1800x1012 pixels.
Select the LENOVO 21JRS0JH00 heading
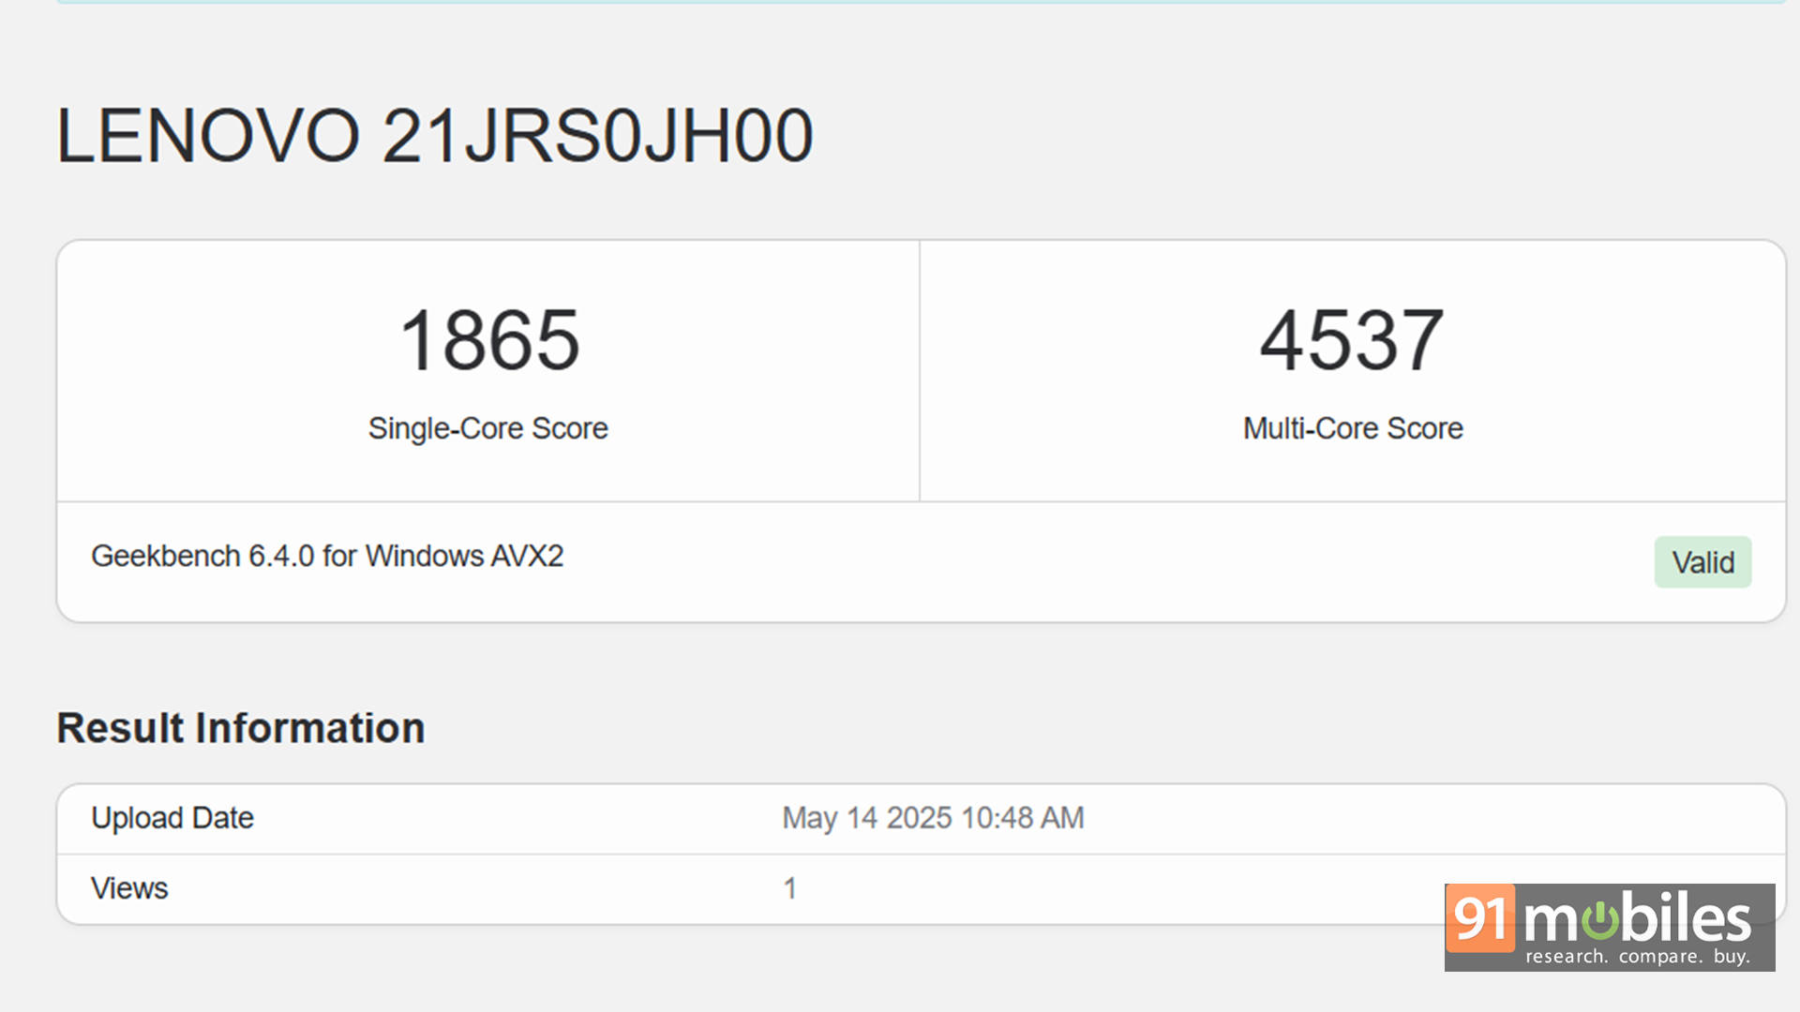(434, 137)
